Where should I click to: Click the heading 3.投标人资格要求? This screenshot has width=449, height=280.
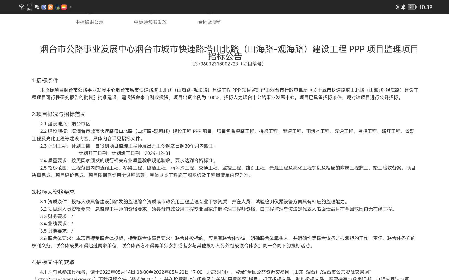[x=53, y=192]
